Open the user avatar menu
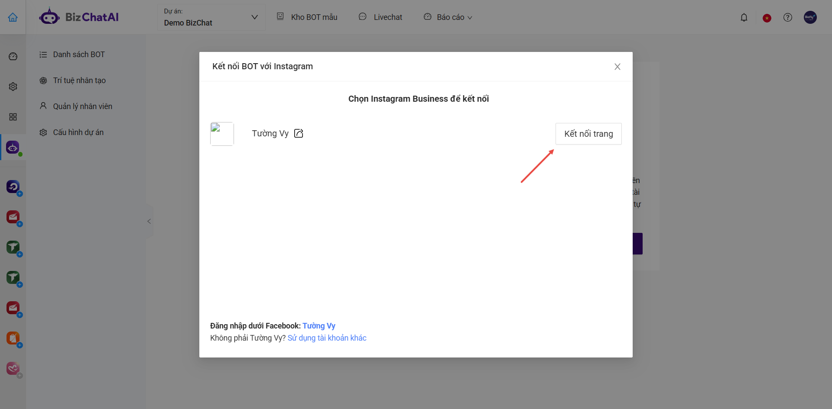Viewport: 832px width, 409px height. [810, 17]
